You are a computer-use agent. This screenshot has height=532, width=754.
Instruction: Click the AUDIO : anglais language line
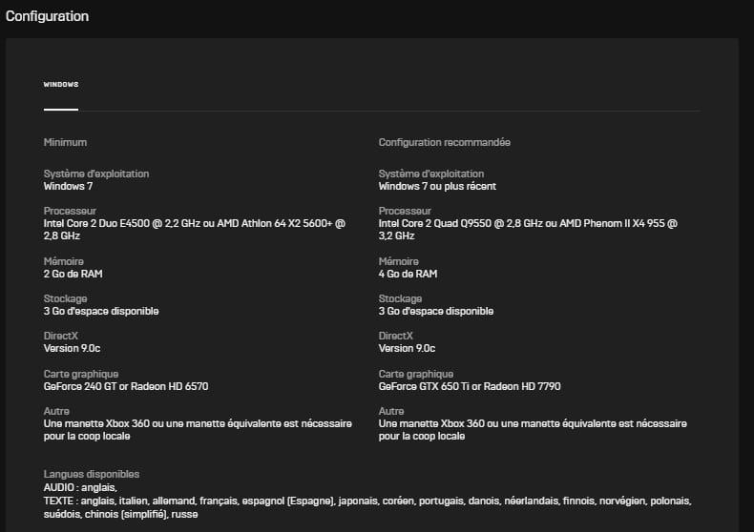click(x=80, y=488)
